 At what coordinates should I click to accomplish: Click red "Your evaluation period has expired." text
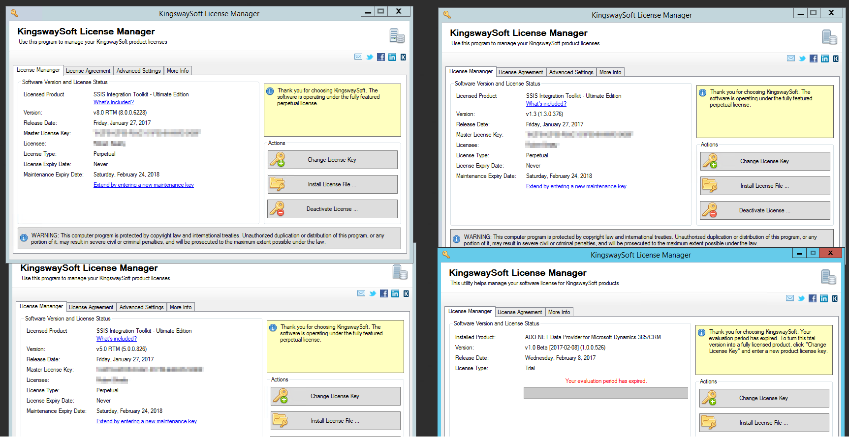(606, 381)
